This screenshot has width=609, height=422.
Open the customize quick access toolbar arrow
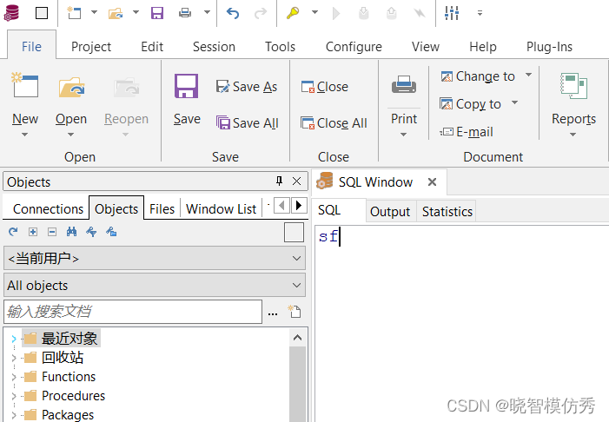[x=480, y=13]
